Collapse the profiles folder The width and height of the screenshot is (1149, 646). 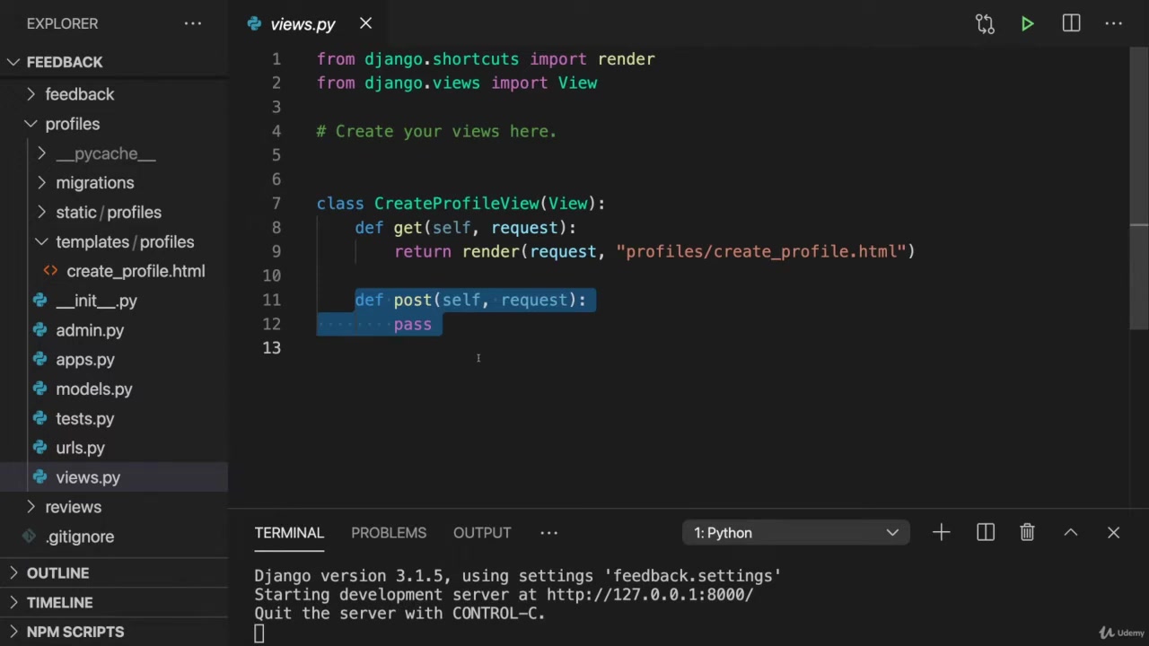tap(72, 124)
